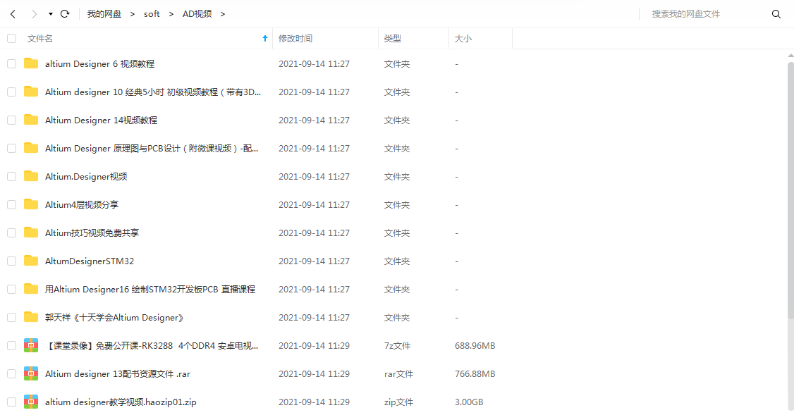Check the box for Altium4层视频分享
This screenshot has width=794, height=415.
12,204
